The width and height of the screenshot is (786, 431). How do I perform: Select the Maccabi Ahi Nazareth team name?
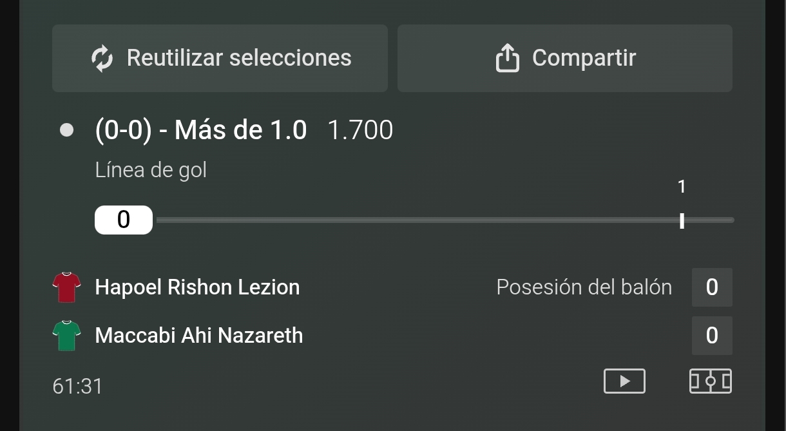click(198, 335)
